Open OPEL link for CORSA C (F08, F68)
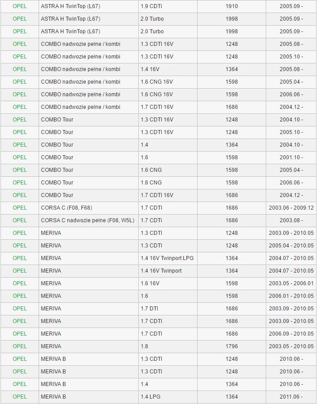This screenshot has height=404, width=317. pos(20,208)
